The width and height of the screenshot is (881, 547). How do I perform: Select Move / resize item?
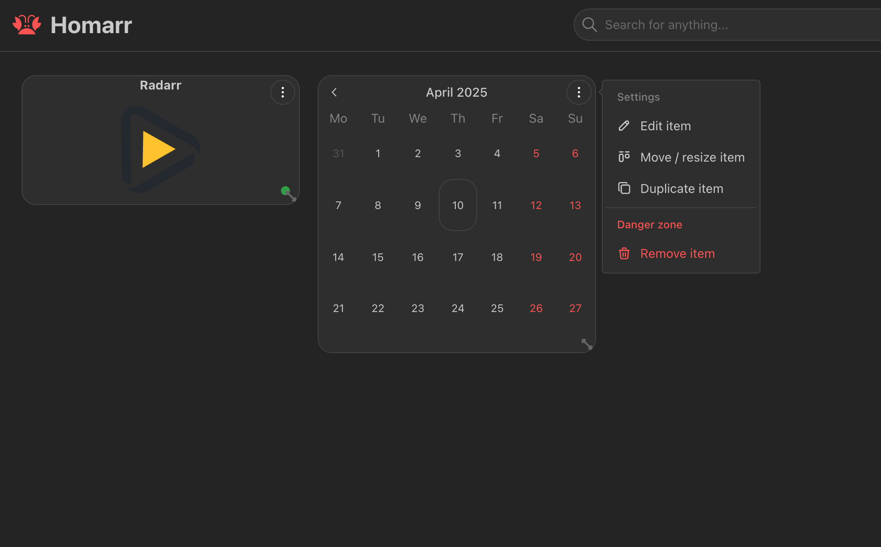[681, 157]
